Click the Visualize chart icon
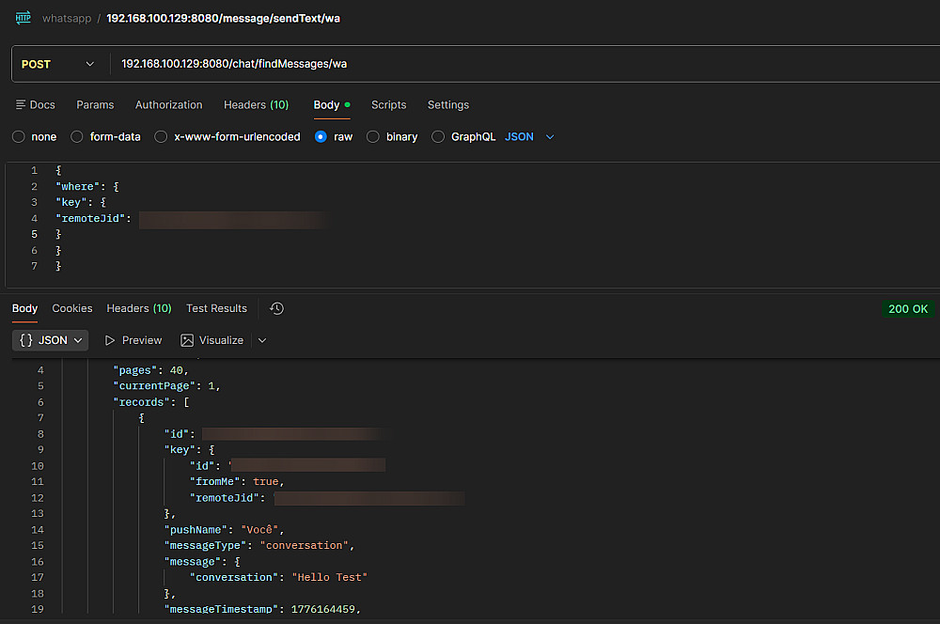Viewport: 940px width, 624px height. click(187, 340)
